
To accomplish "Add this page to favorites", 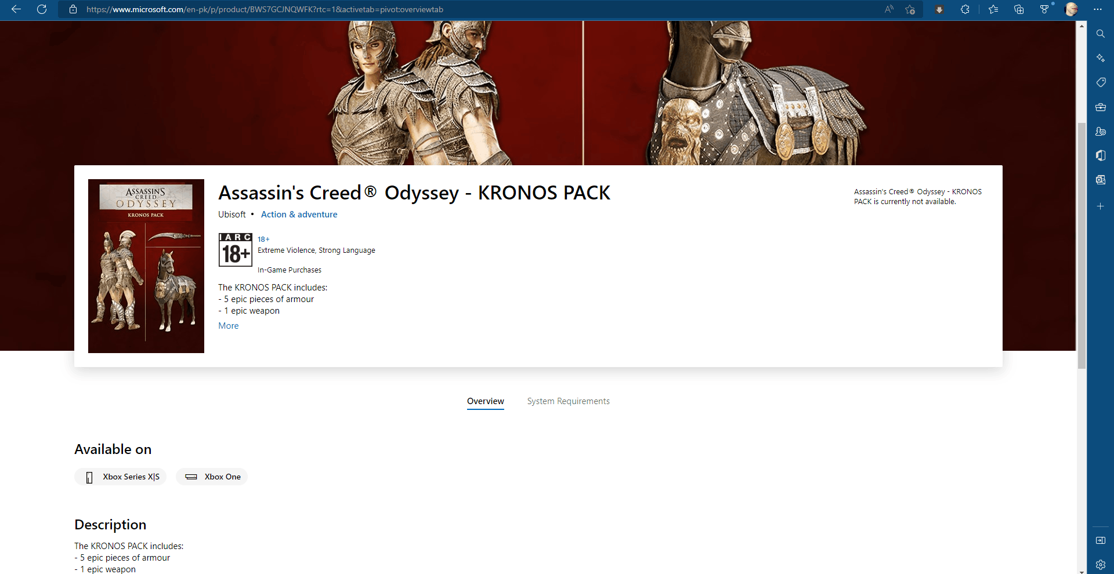I will pos(910,9).
